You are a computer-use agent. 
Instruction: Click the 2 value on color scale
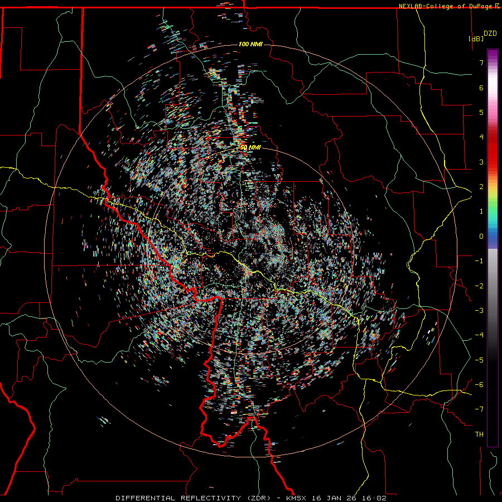point(481,187)
